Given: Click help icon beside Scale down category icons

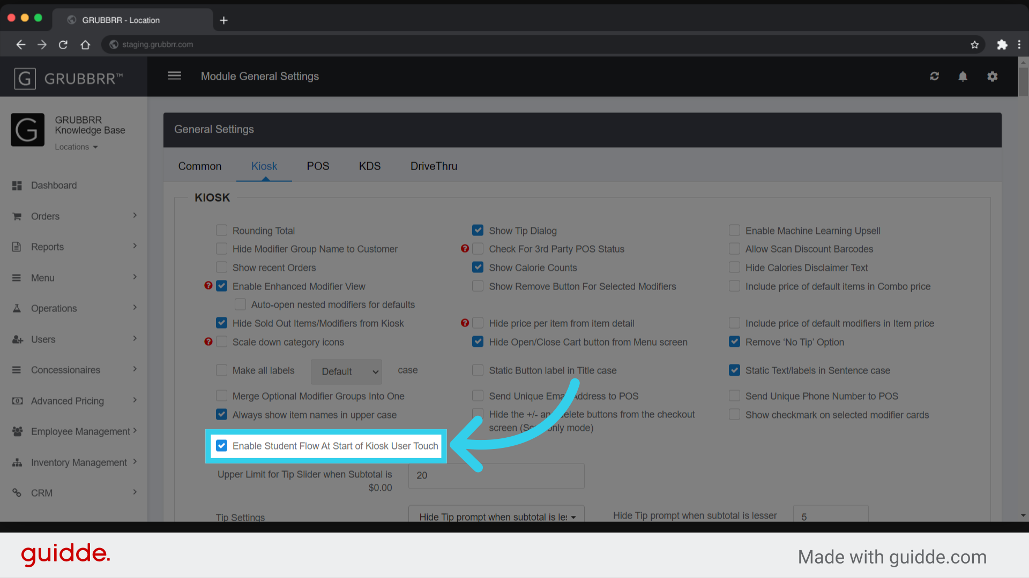Looking at the screenshot, I should coord(208,341).
